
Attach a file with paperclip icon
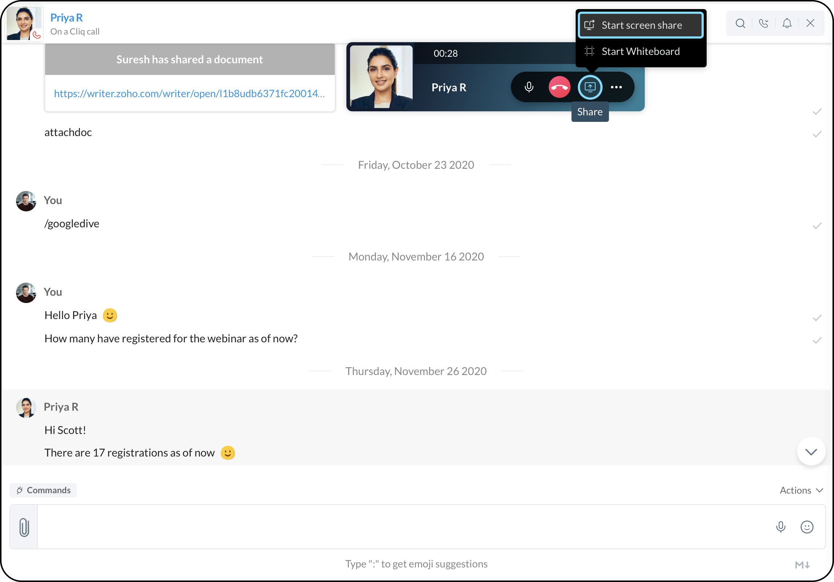pos(24,527)
